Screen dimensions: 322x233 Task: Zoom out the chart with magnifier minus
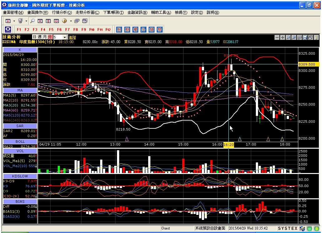[288, 37]
